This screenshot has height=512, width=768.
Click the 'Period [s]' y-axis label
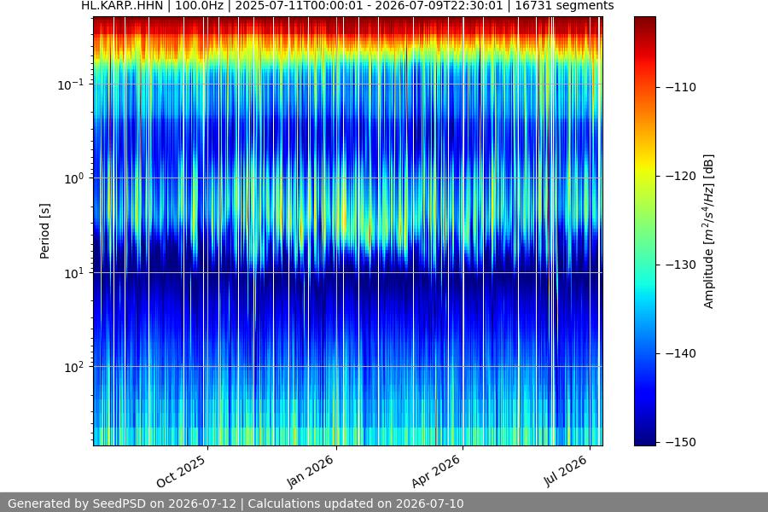44,231
